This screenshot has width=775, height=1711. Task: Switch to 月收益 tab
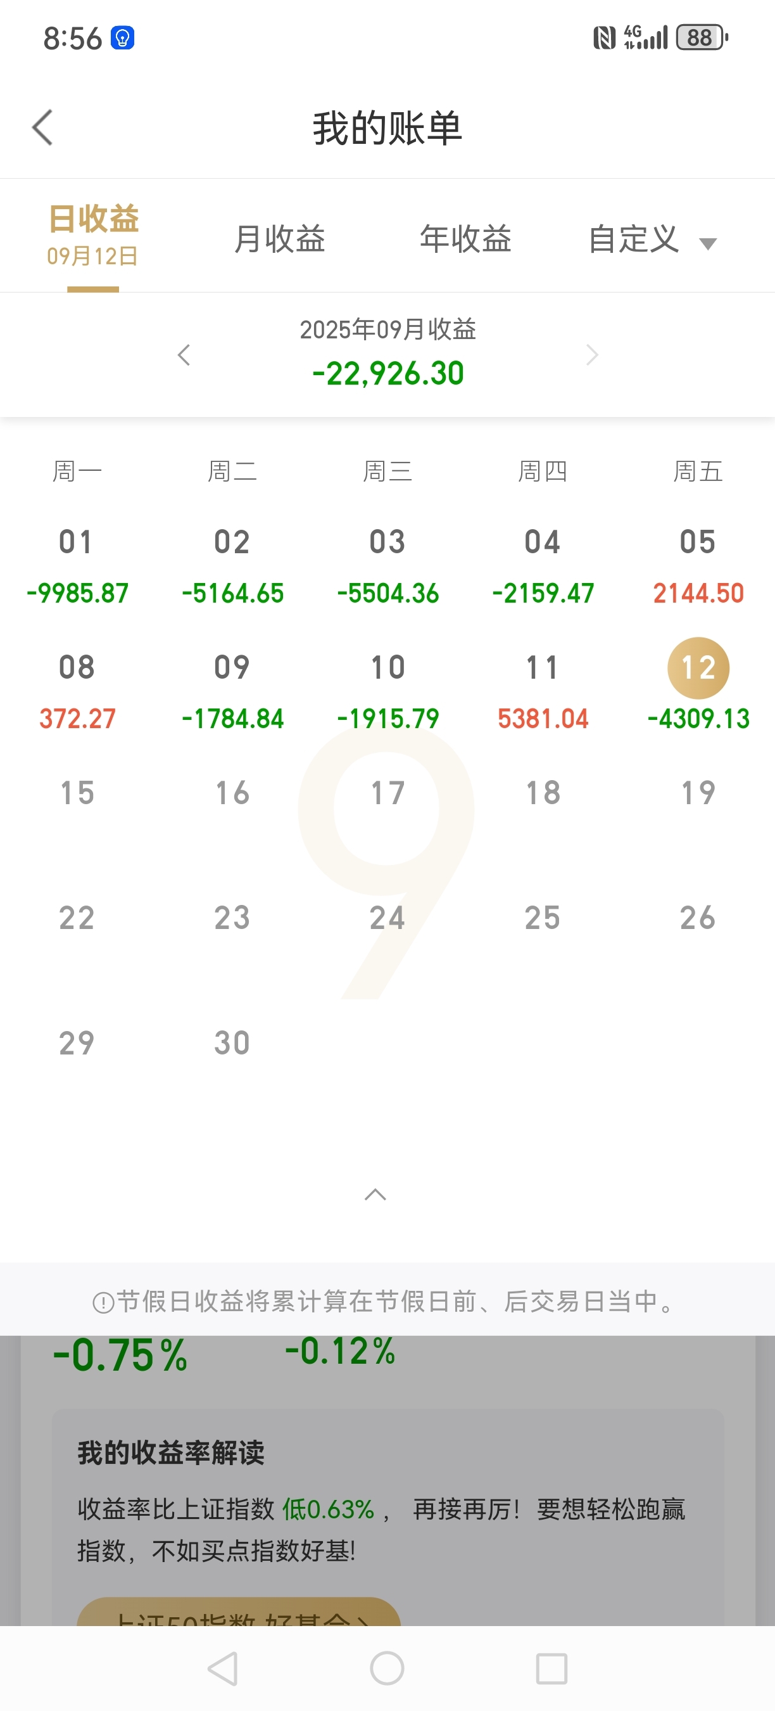(279, 238)
